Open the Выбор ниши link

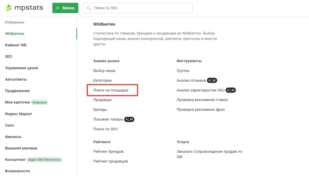(104, 71)
